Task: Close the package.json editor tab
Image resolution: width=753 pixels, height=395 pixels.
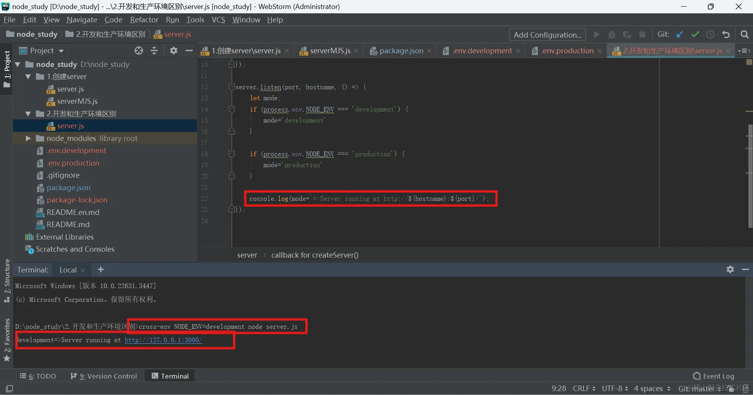Action: click(429, 51)
